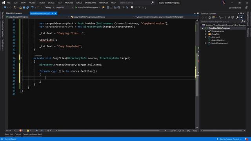
Task: Toggle the preview selected items button
Action: coord(241,18)
